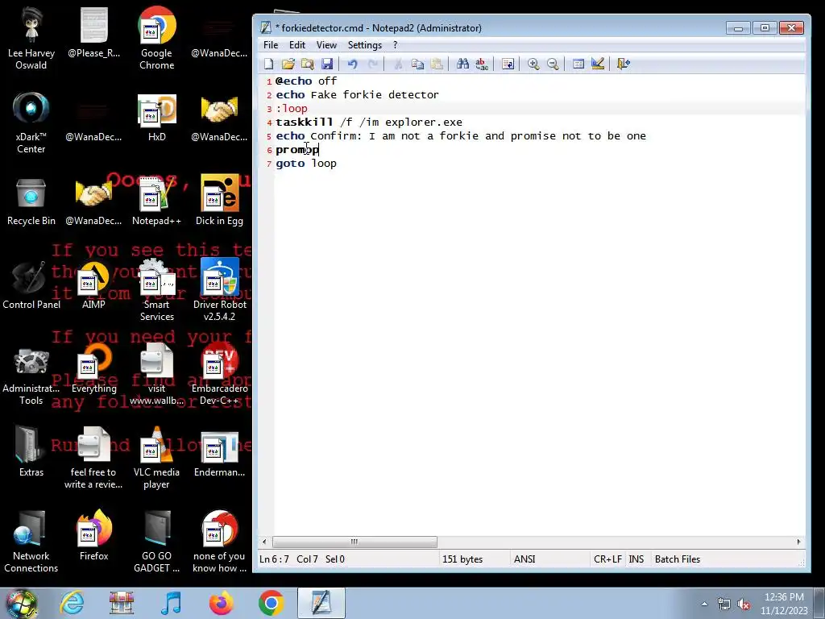Open the File menu
825x619 pixels.
point(271,45)
